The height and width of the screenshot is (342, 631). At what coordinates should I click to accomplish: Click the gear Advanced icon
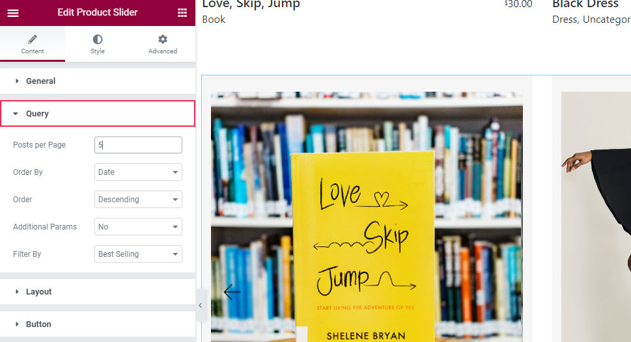pyautogui.click(x=163, y=40)
